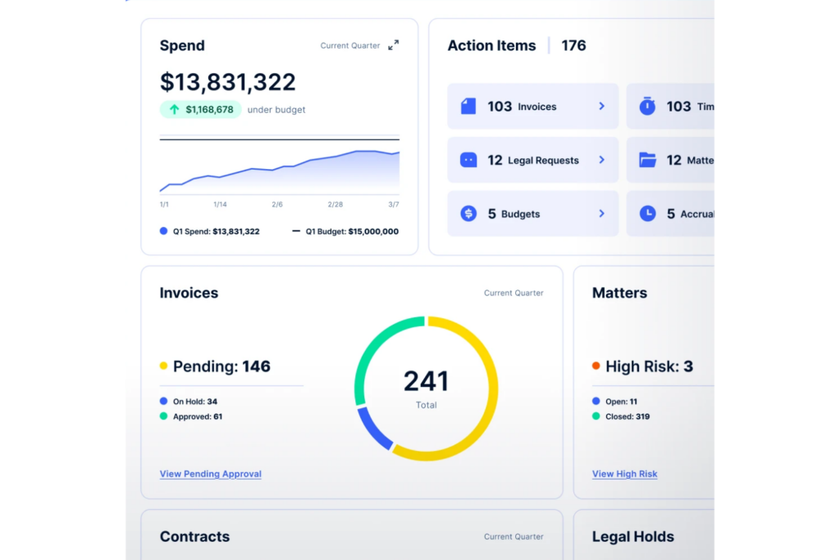Click the Spend card heading
The width and height of the screenshot is (840, 560).
click(x=182, y=46)
